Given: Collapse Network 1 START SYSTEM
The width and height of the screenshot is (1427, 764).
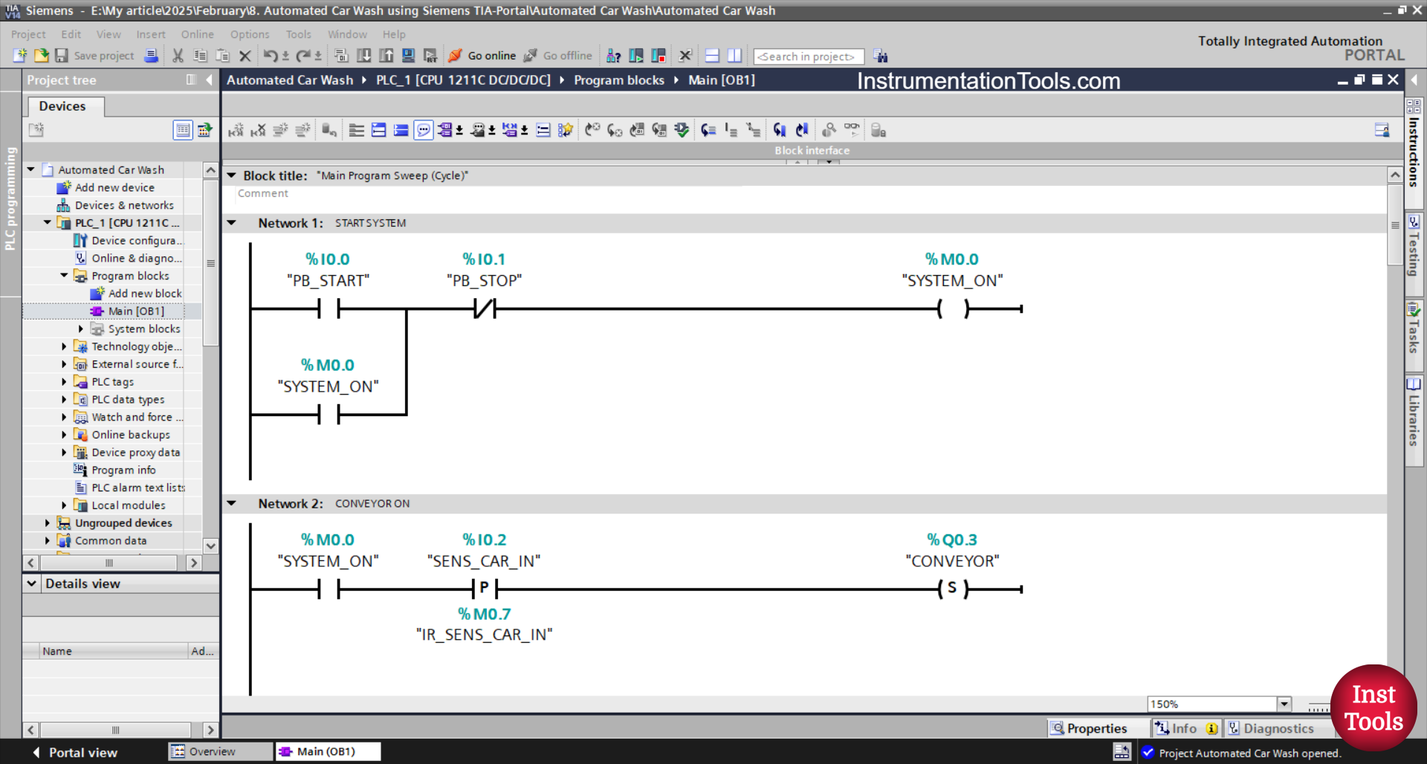Looking at the screenshot, I should (232, 223).
